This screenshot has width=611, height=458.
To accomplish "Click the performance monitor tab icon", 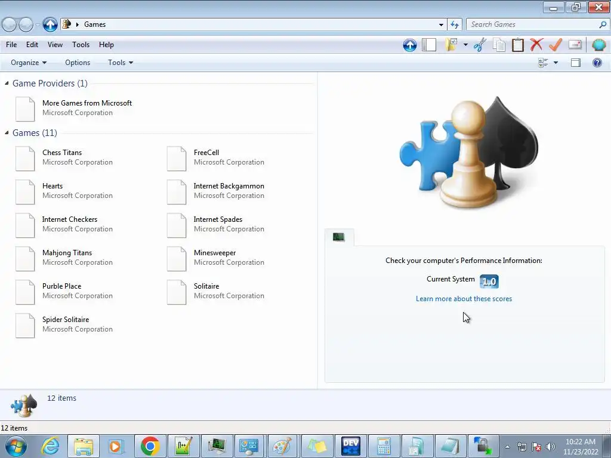I will click(x=339, y=237).
